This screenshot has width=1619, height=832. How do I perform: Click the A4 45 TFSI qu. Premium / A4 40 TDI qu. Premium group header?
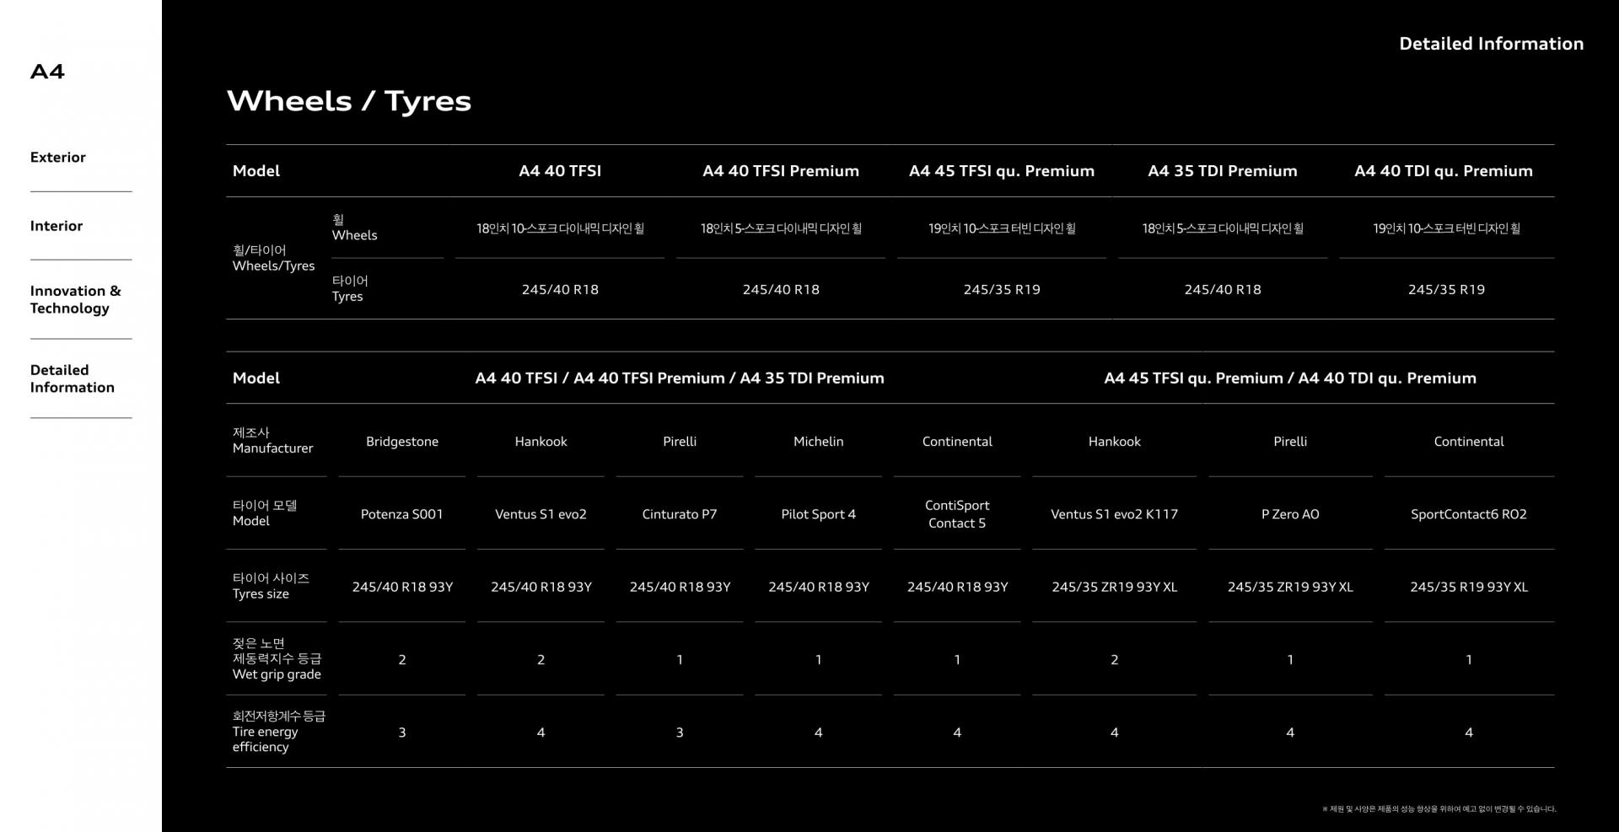click(1290, 378)
